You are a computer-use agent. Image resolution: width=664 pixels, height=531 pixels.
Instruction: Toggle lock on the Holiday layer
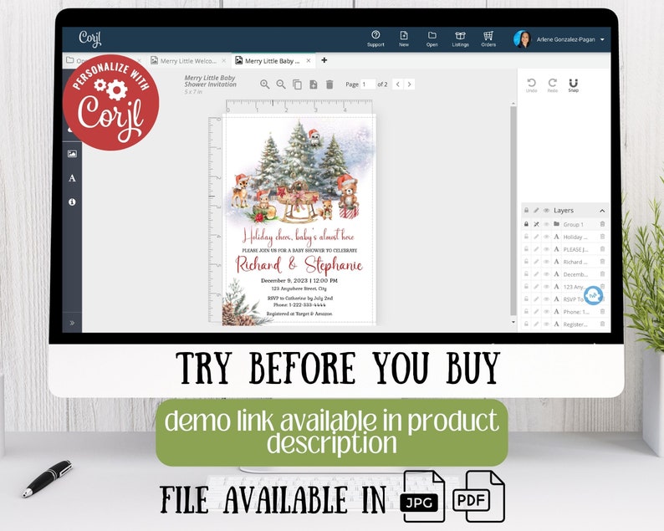[526, 237]
